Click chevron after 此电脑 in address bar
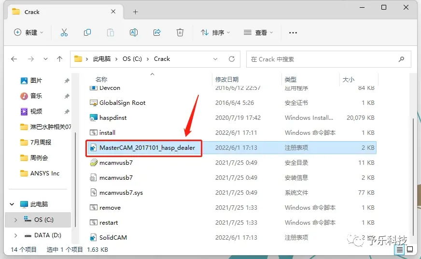The image size is (421, 259). coord(116,59)
